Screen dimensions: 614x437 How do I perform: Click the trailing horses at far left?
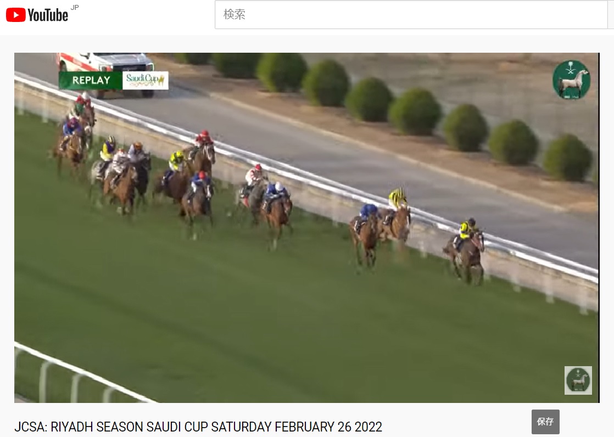74,133
